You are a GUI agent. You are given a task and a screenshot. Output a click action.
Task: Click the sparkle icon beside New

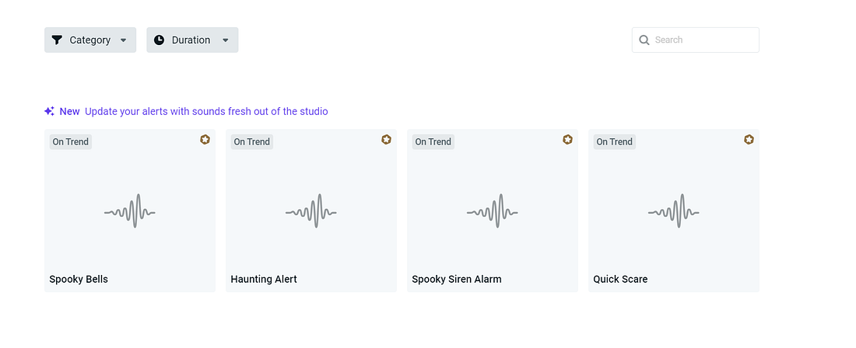coord(49,111)
